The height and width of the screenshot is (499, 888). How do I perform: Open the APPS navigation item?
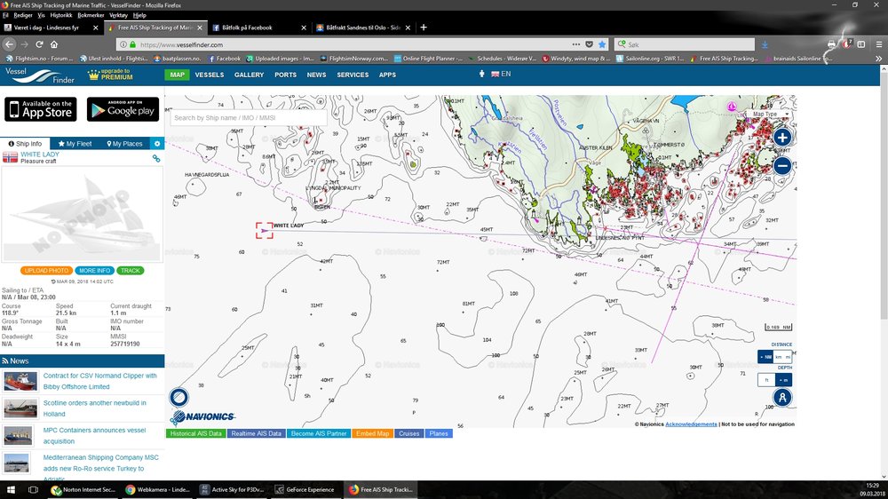click(x=387, y=75)
